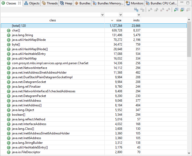192x156 pixels.
Task: Open the Bundles Memory tab
Action: point(108,3)
